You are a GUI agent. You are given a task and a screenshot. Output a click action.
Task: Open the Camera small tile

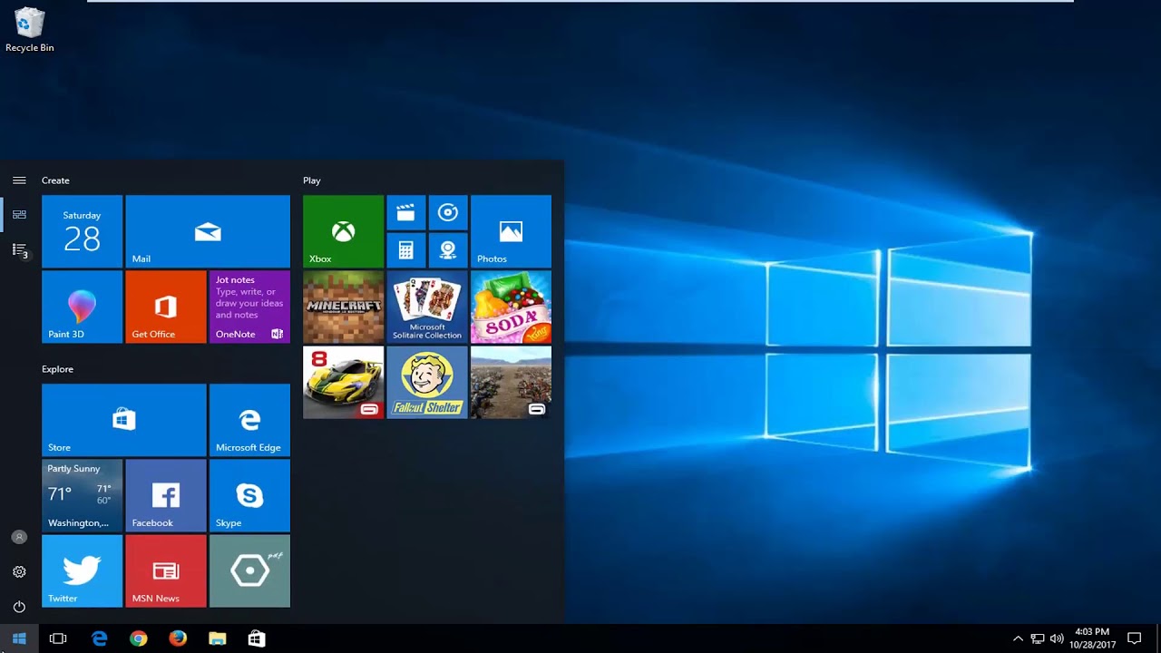pos(448,250)
